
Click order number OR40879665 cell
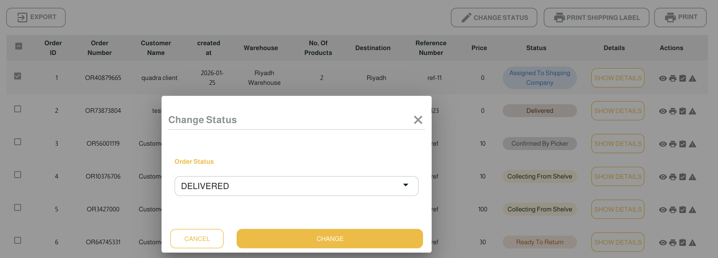(103, 78)
